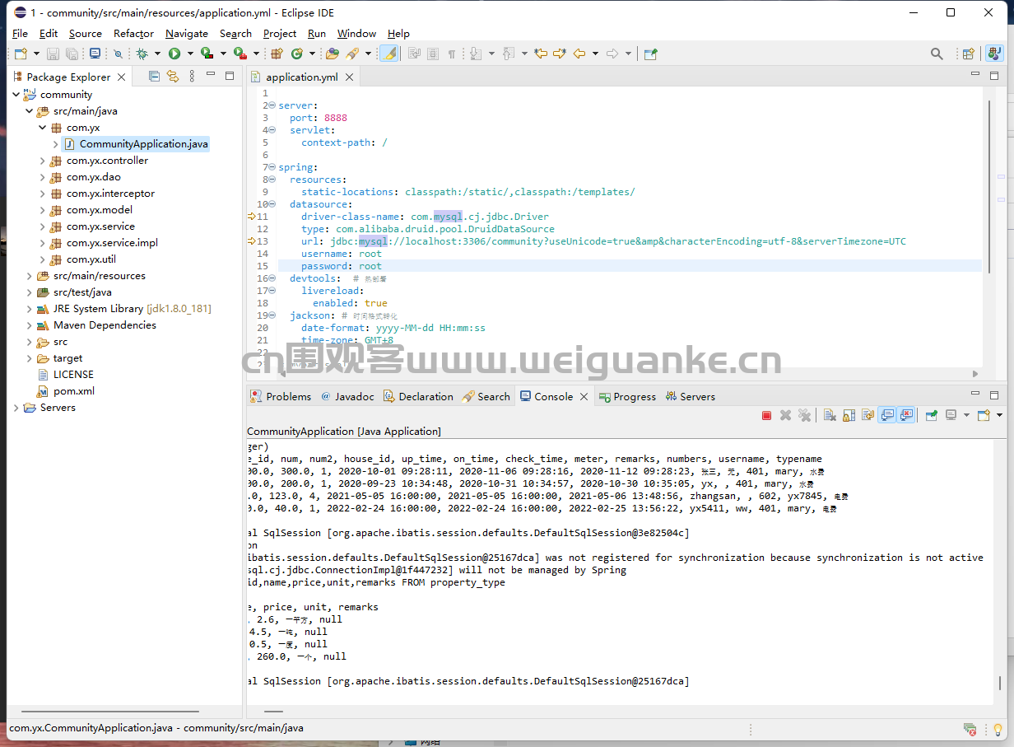The image size is (1014, 747).
Task: Click the Open Perspective icon
Action: click(x=969, y=54)
